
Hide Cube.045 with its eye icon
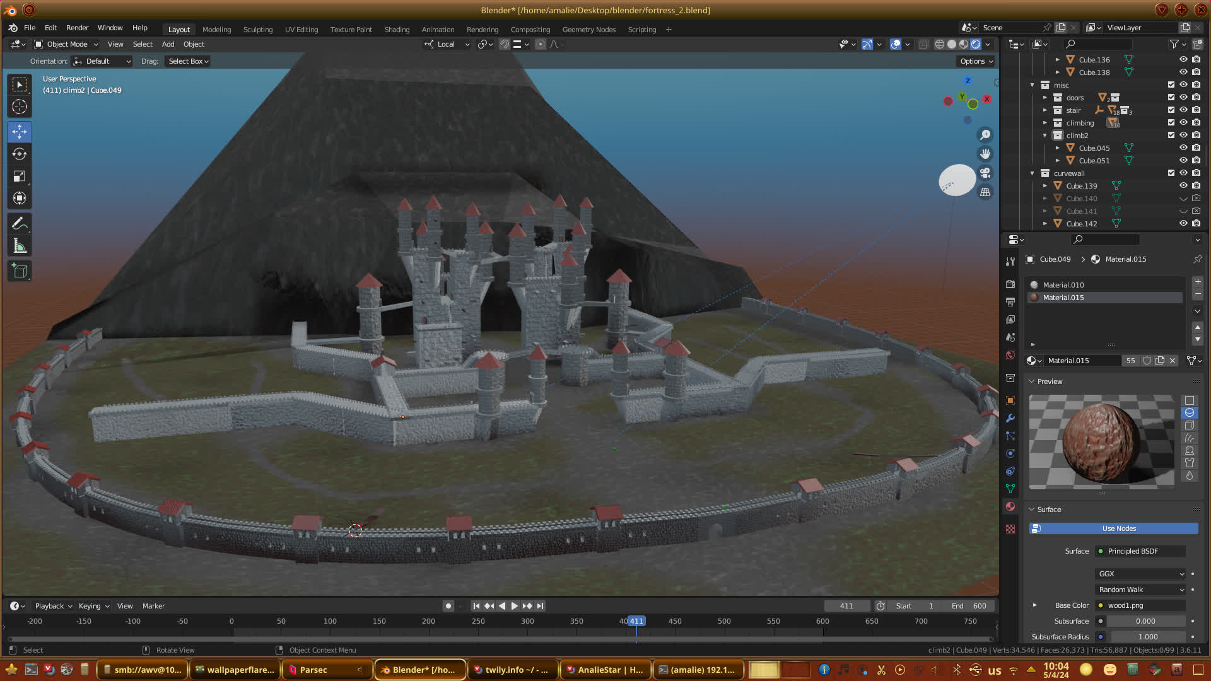click(1183, 148)
